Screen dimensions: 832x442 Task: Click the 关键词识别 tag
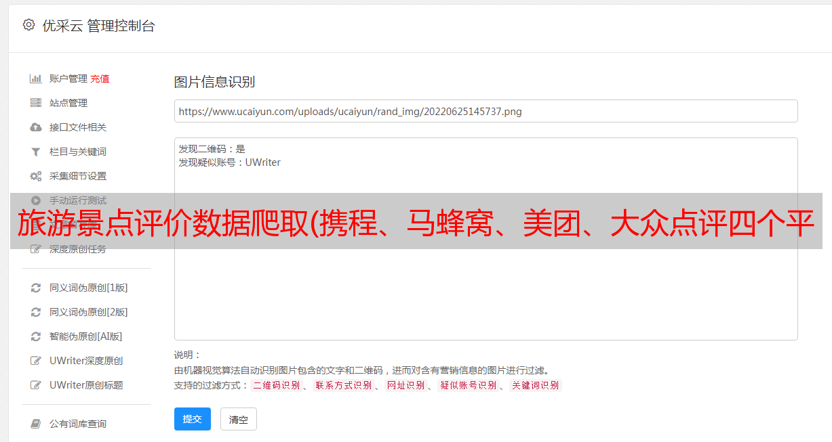(535, 385)
